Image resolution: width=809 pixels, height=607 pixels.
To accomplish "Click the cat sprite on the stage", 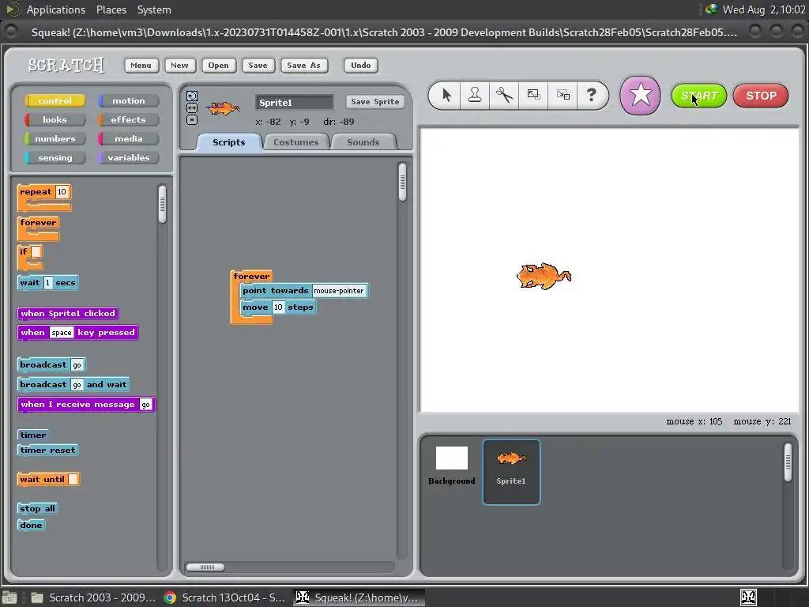I will pyautogui.click(x=544, y=276).
